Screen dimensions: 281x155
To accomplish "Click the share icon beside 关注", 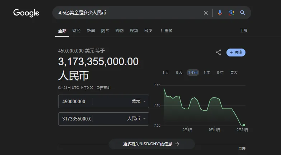I will pyautogui.click(x=218, y=53).
